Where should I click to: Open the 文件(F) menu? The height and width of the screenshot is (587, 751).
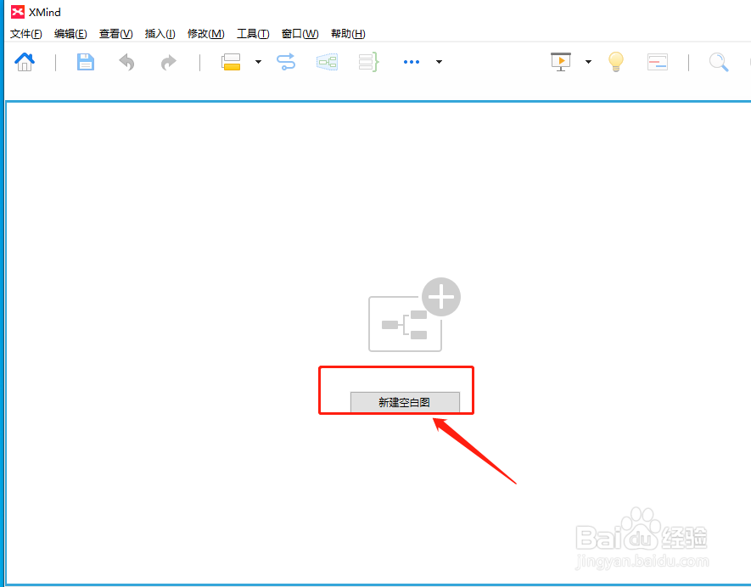pos(26,34)
